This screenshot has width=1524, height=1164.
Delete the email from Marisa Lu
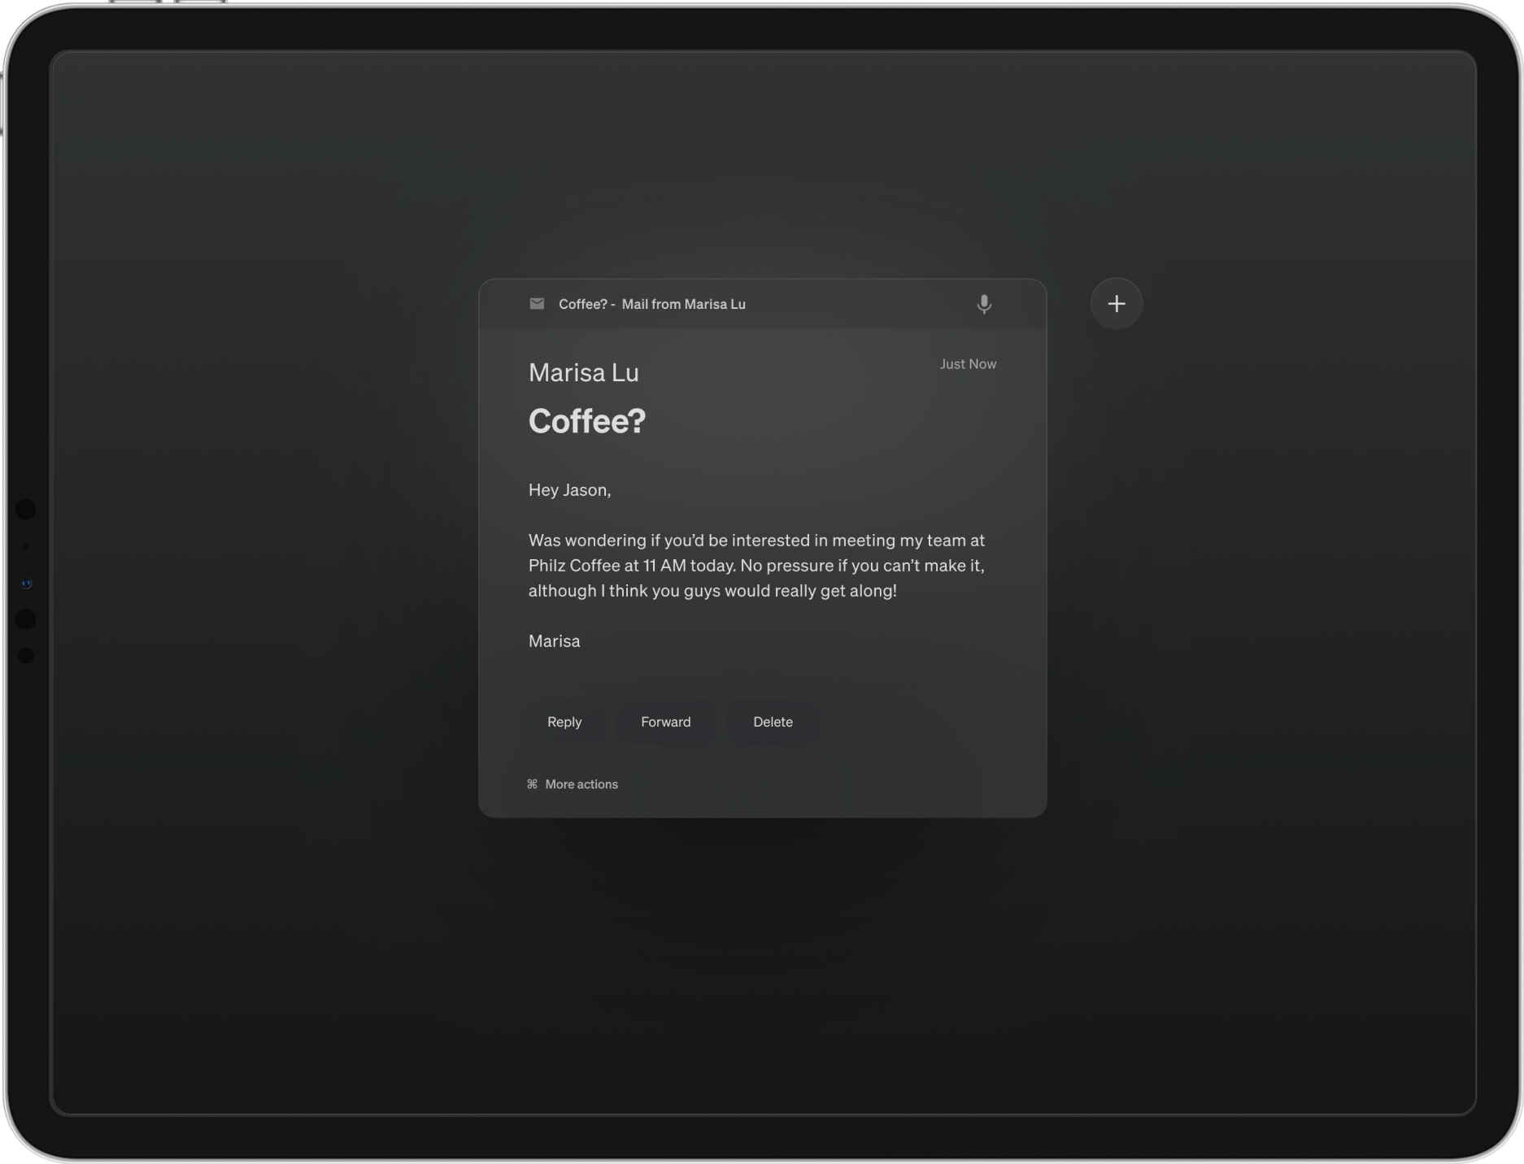(773, 722)
